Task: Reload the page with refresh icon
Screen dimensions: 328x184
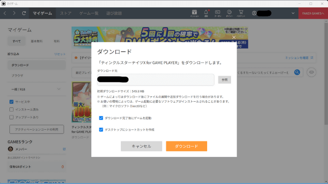Action: [24, 13]
